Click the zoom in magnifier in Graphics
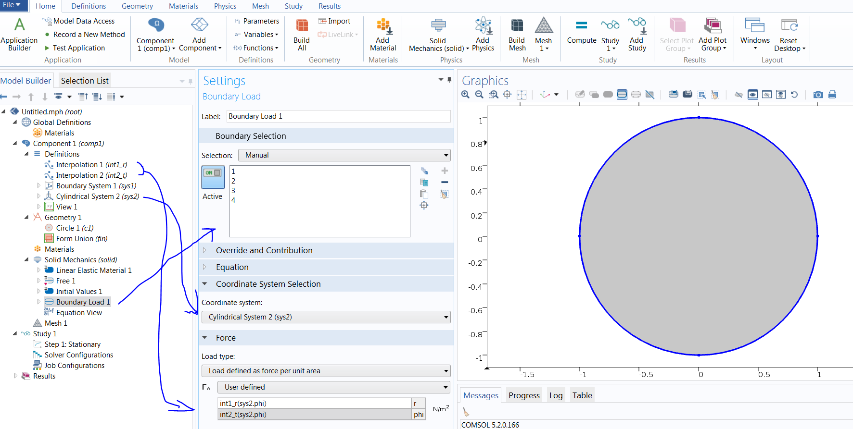This screenshot has height=429, width=853. pos(465,95)
